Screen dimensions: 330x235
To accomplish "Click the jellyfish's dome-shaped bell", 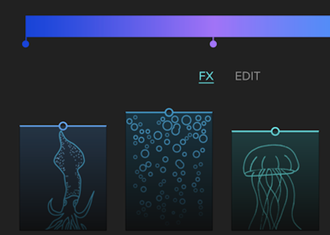I will click(271, 160).
